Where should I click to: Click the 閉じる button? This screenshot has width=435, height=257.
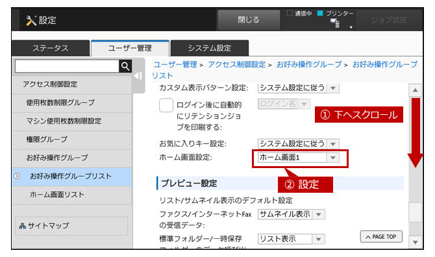249,20
